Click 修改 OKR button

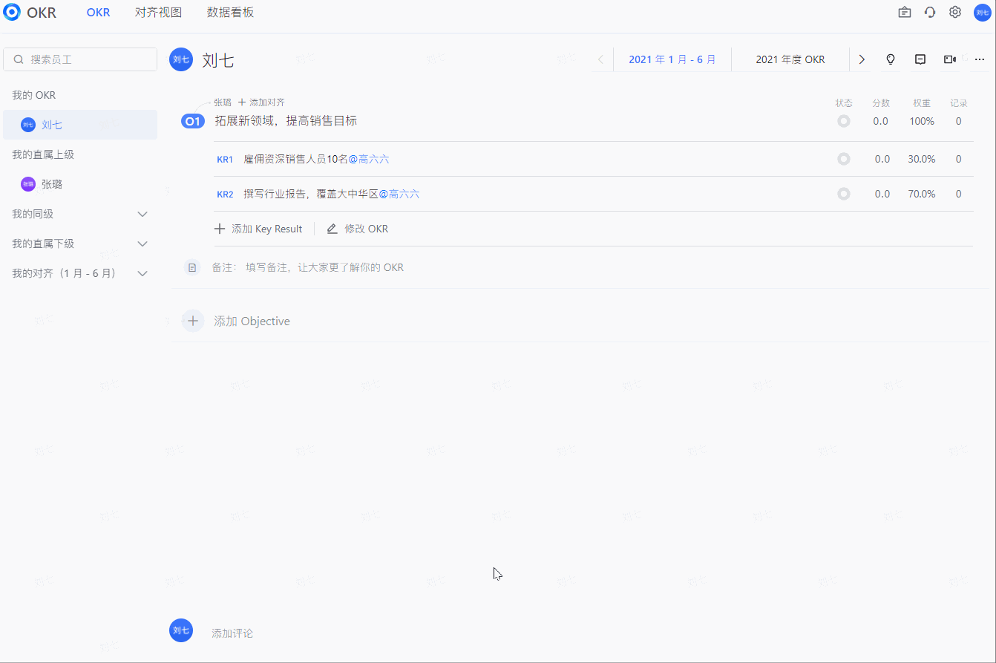click(x=358, y=229)
